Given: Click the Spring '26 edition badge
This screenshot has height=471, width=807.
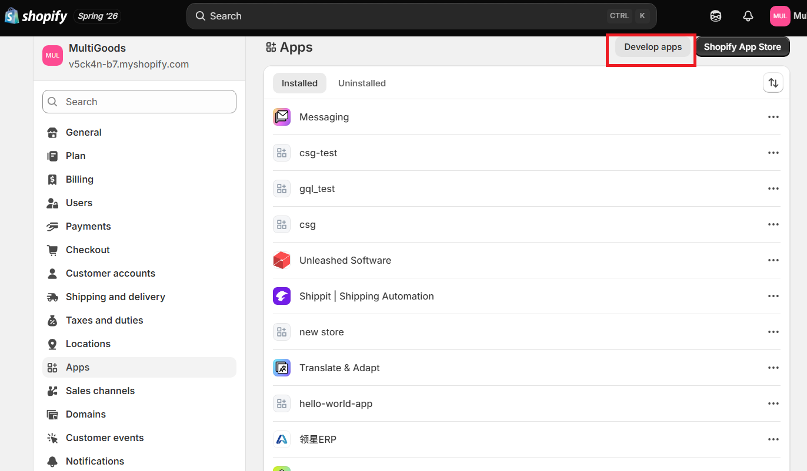Looking at the screenshot, I should (98, 16).
